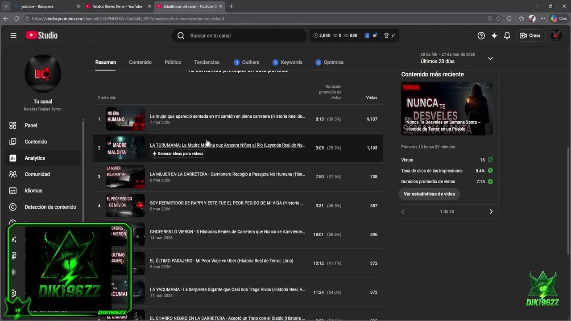The image size is (571, 321).
Task: Open the Analytics sidebar icon
Action: pyautogui.click(x=13, y=158)
